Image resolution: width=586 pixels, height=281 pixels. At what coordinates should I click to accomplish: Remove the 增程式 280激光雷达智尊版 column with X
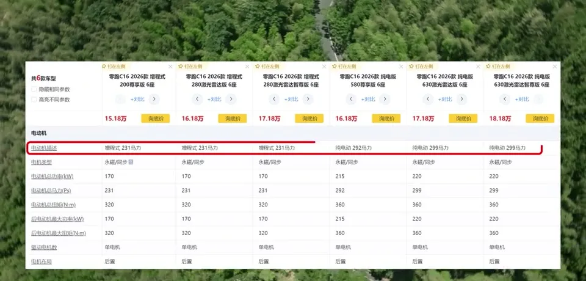tap(324, 67)
